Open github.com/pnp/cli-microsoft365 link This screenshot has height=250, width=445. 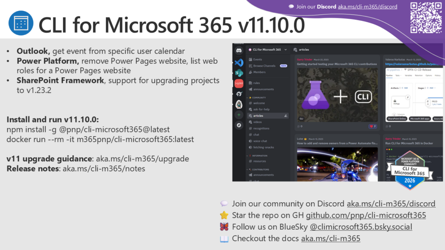366,215
